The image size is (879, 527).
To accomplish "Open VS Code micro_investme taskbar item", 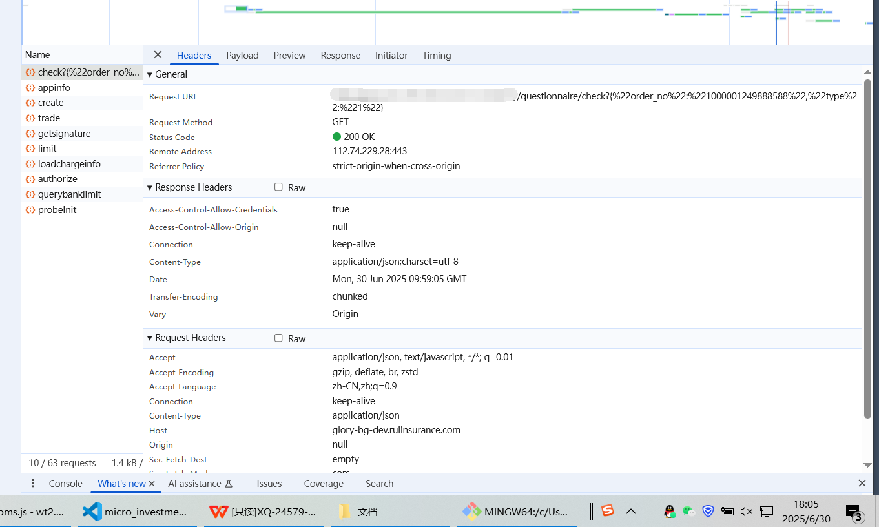I will pos(136,512).
